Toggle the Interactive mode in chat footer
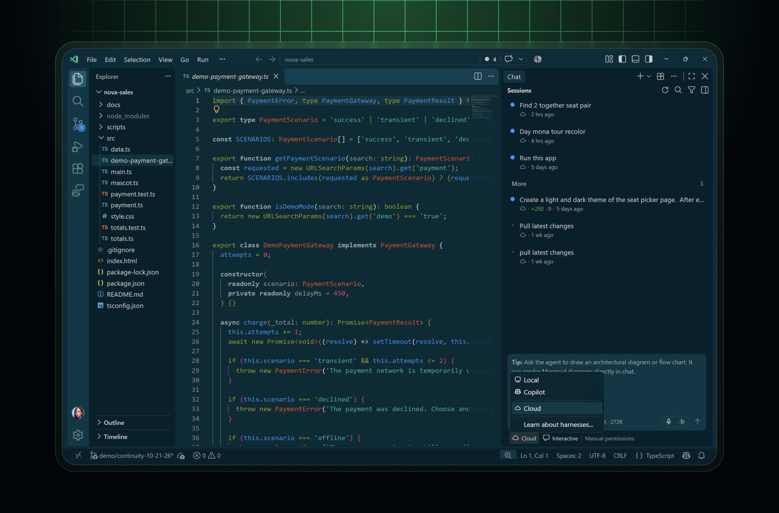Viewport: 779px width, 513px height. (560, 438)
